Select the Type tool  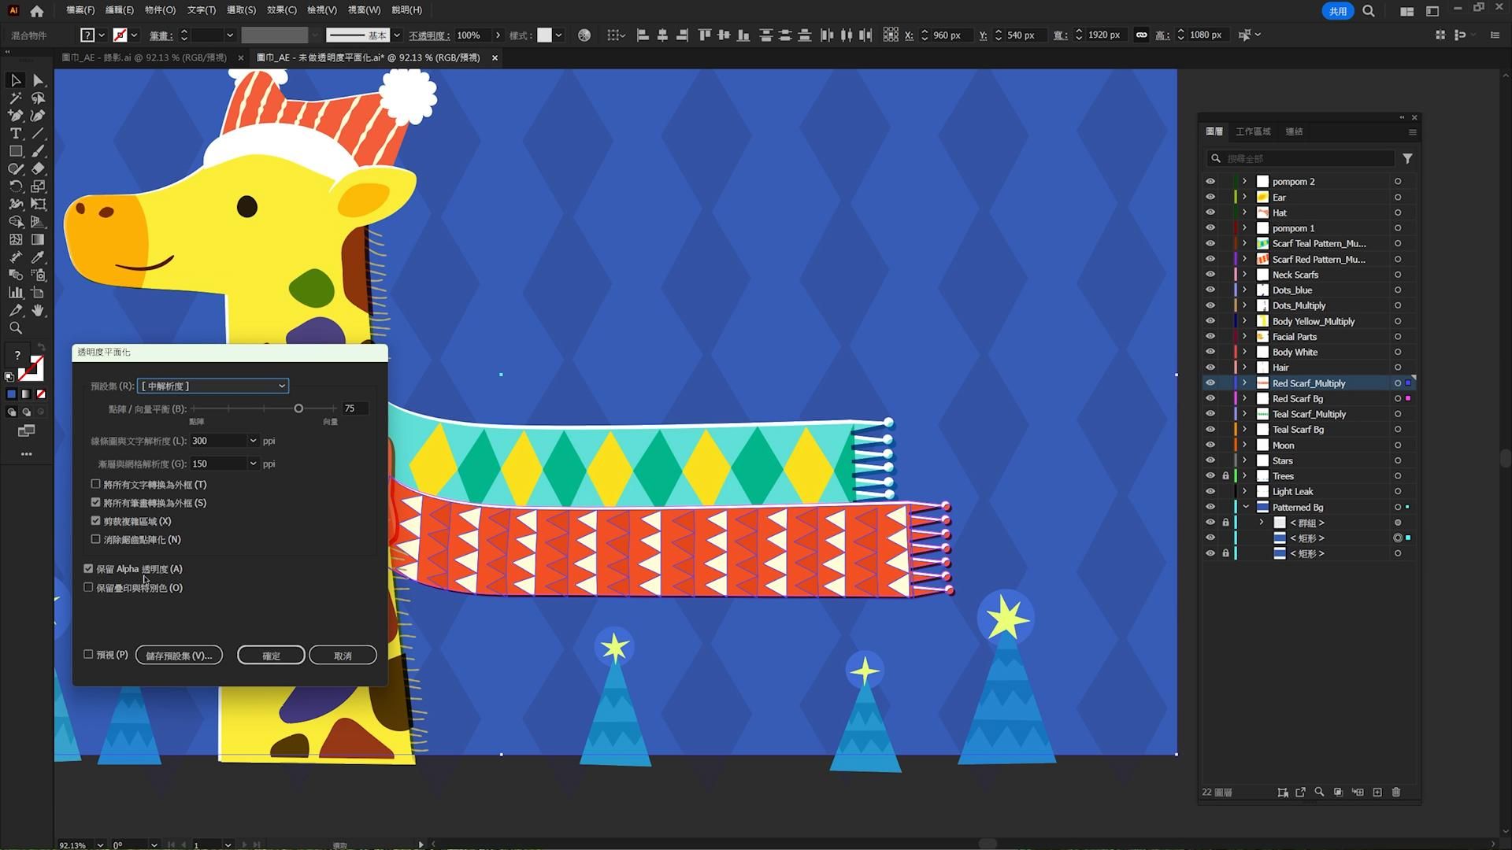click(15, 133)
